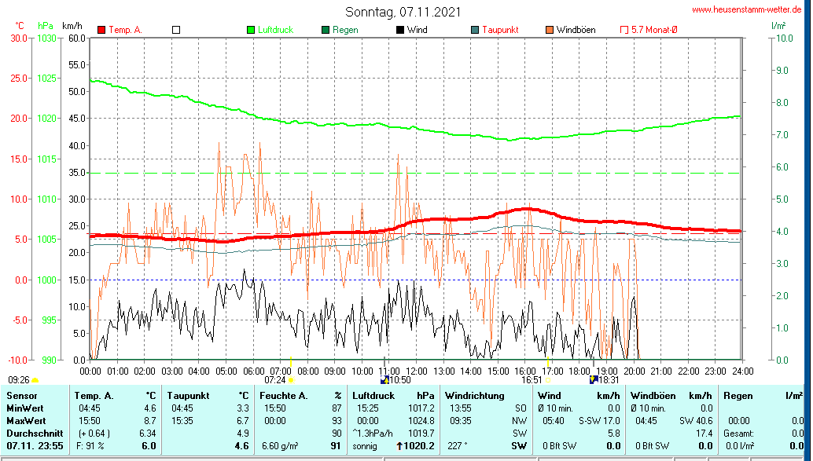Click the Taupunkt legend label
The width and height of the screenshot is (813, 461).
[x=500, y=30]
